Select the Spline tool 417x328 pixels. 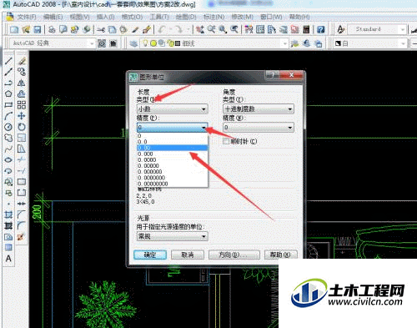tap(8, 149)
